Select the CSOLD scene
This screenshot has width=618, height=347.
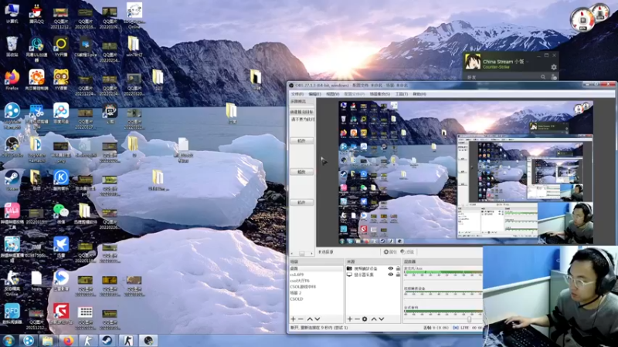pos(316,299)
